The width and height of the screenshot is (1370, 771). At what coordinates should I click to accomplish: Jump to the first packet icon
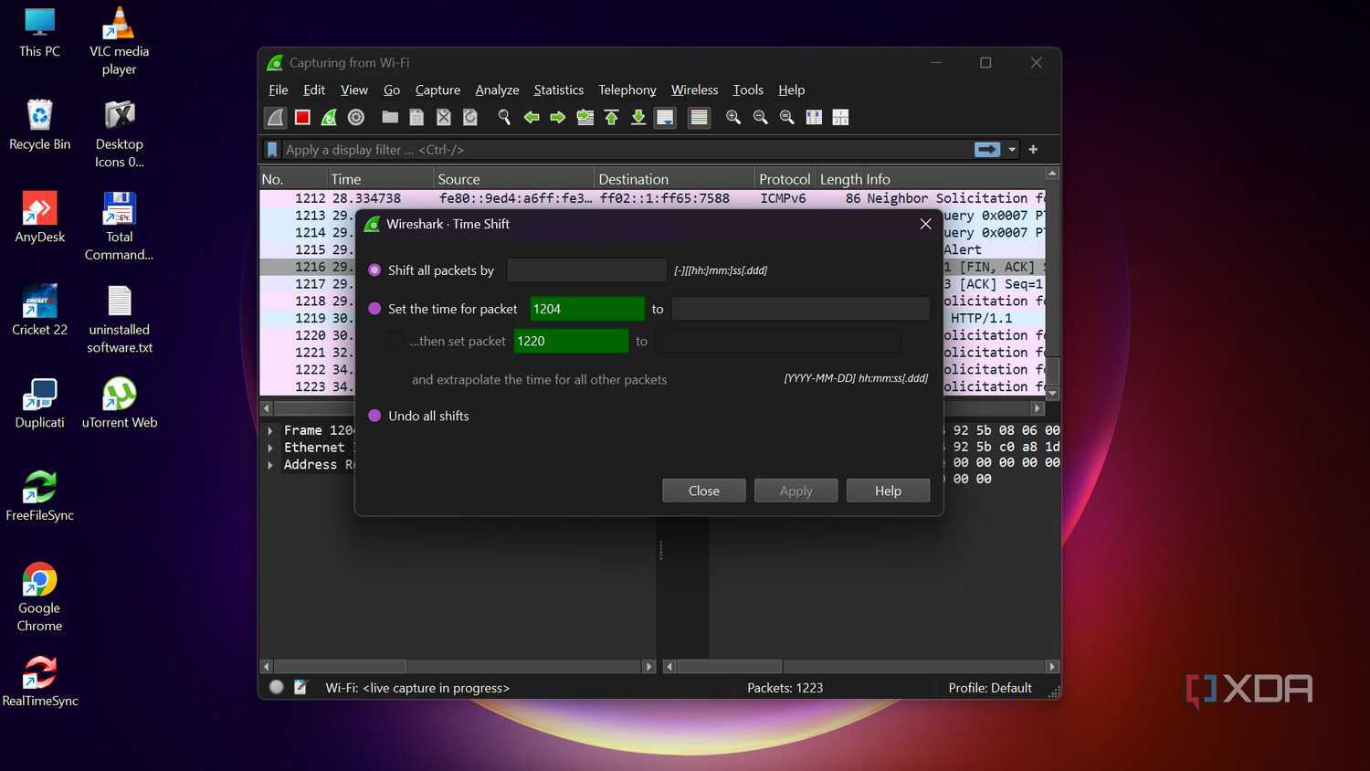(611, 117)
